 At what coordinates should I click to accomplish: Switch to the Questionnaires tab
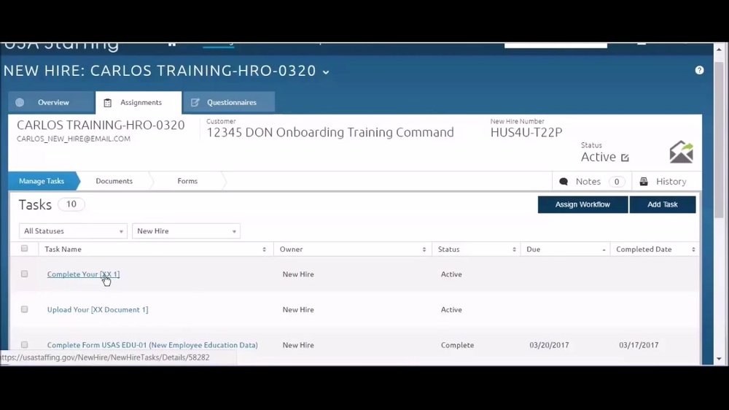point(229,102)
